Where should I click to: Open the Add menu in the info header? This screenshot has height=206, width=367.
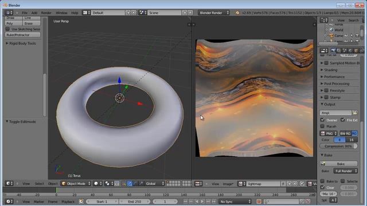point(34,13)
